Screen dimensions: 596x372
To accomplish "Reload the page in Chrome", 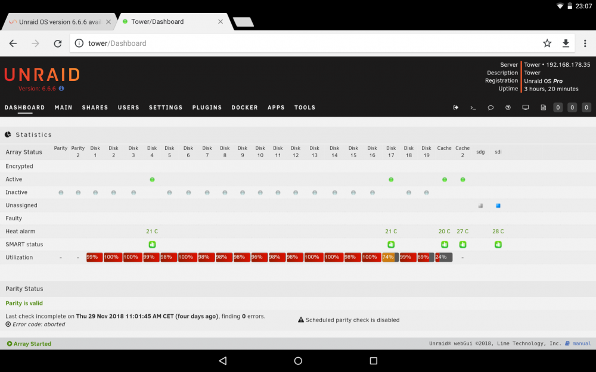I will coord(57,43).
